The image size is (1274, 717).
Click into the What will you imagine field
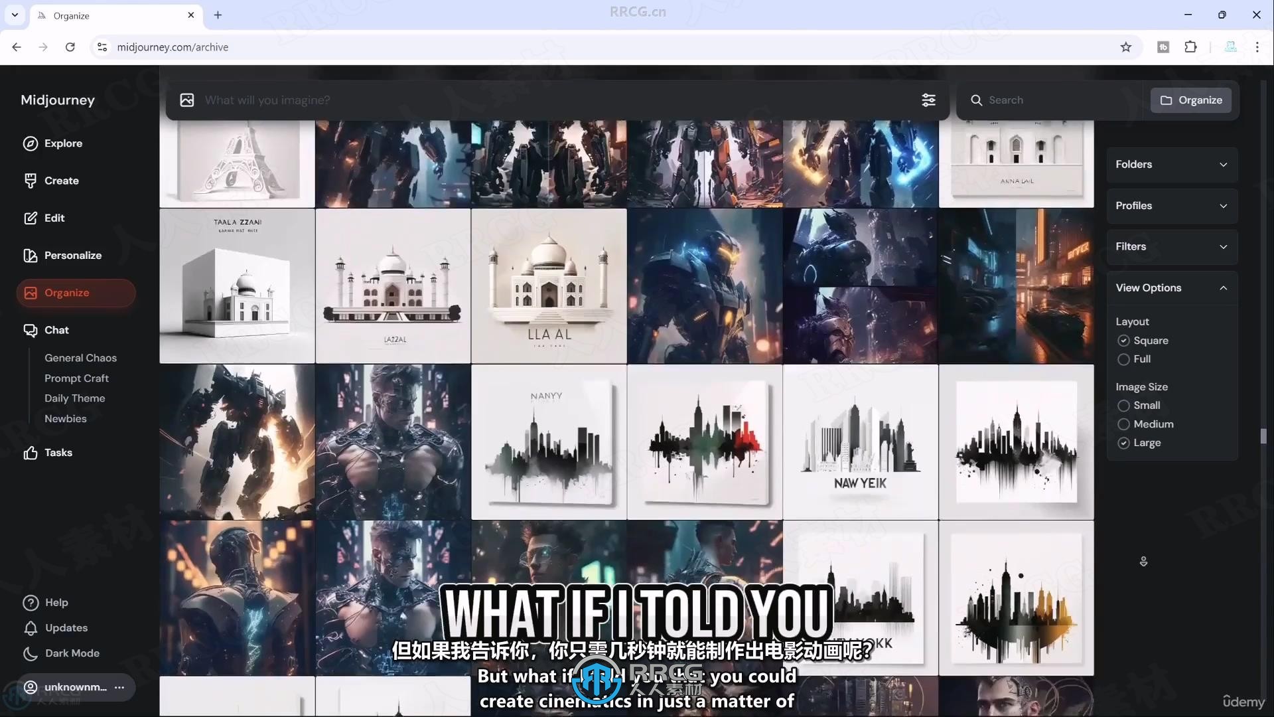[557, 100]
